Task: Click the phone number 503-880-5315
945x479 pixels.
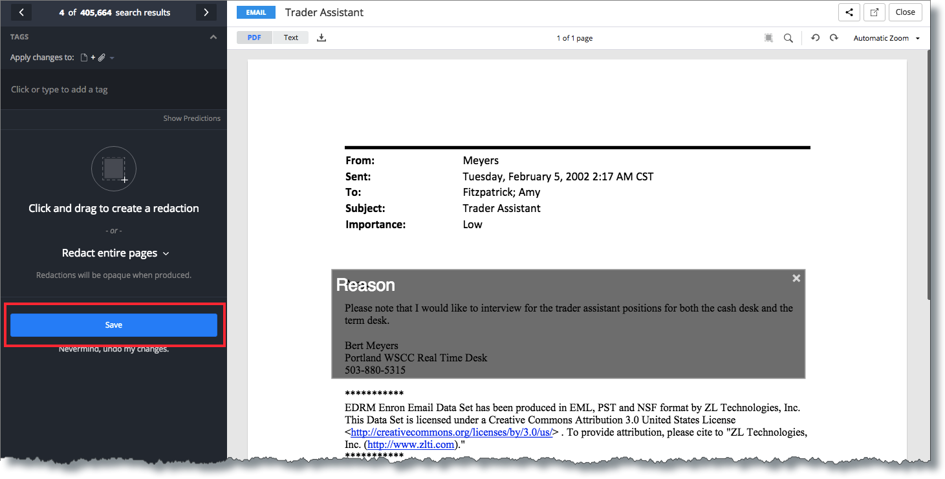Action: [375, 370]
